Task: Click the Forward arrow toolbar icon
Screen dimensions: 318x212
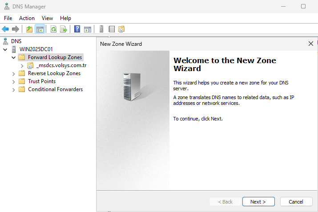Action: click(x=16, y=29)
